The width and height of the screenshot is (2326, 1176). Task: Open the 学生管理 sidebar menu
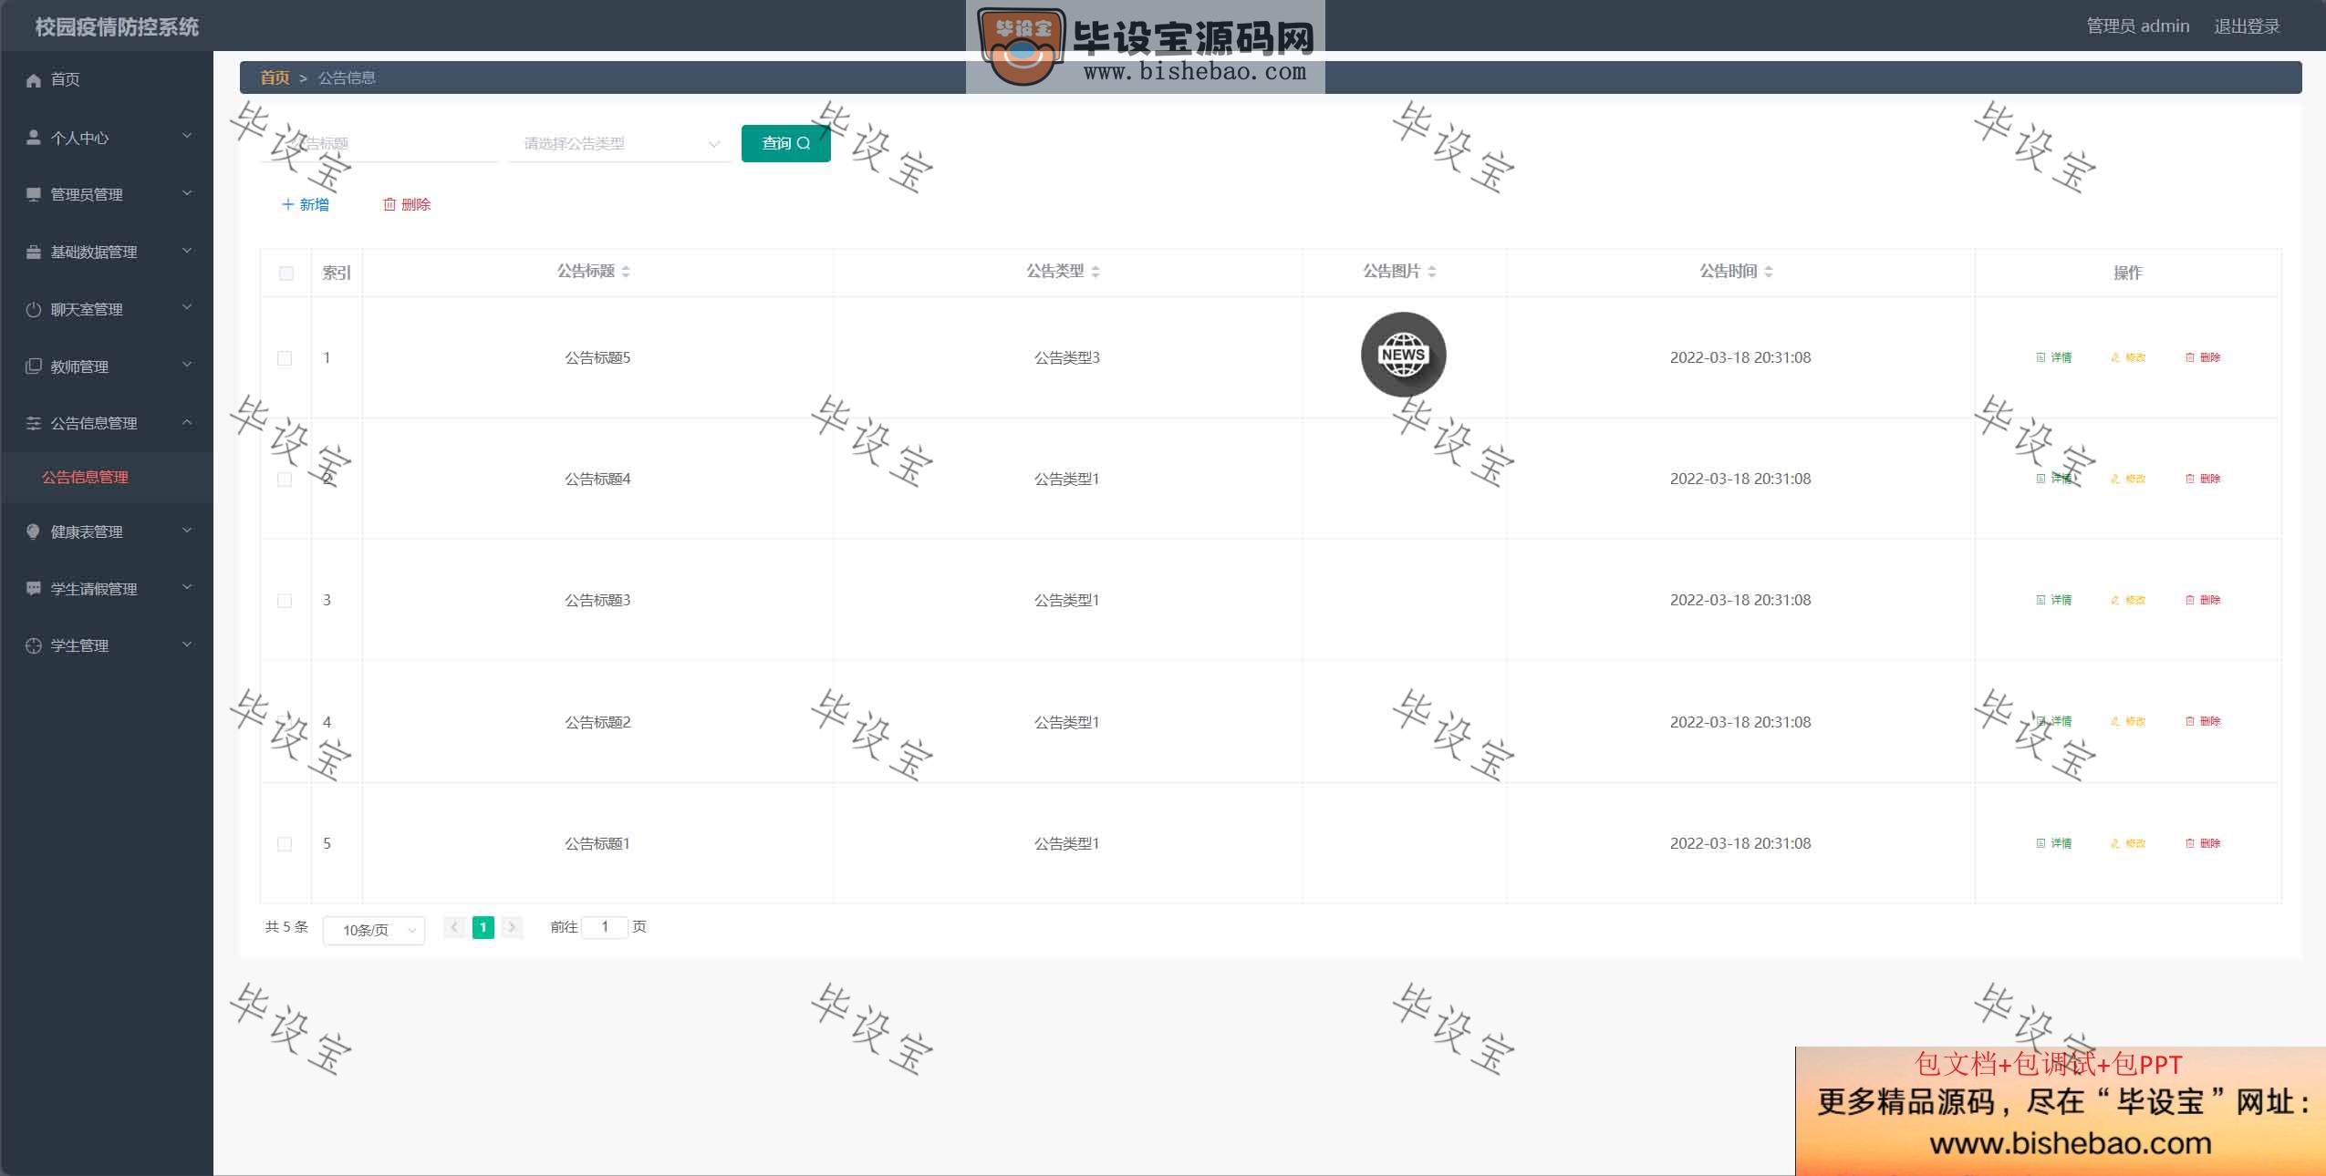click(x=107, y=645)
